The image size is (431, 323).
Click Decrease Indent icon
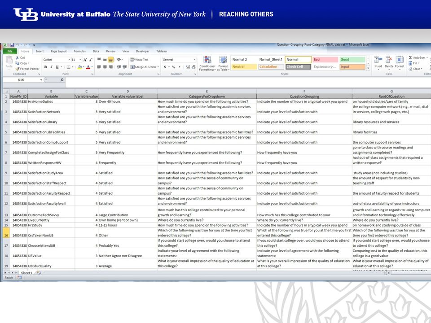tap(119, 67)
